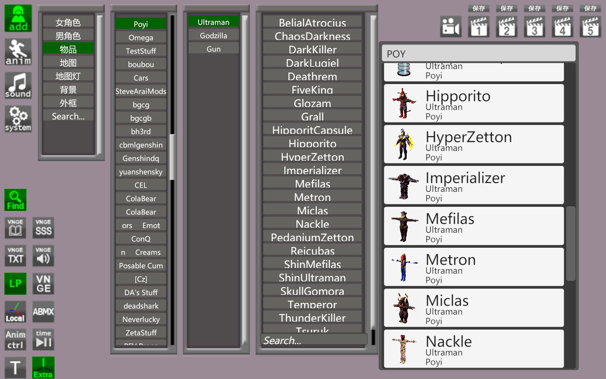Toggle the time play/pause icon
Viewport: 606px width, 379px height.
coord(43,339)
